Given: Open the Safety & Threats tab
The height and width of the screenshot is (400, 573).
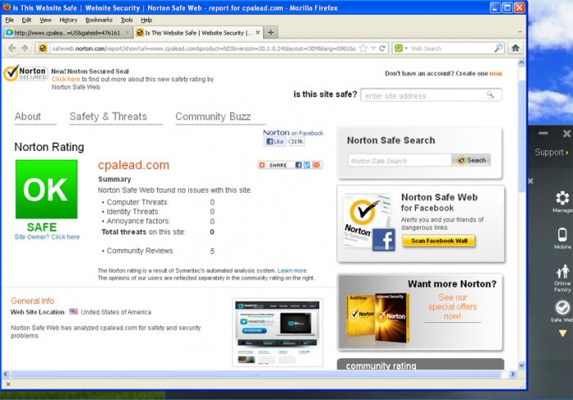Looking at the screenshot, I should click(x=108, y=116).
